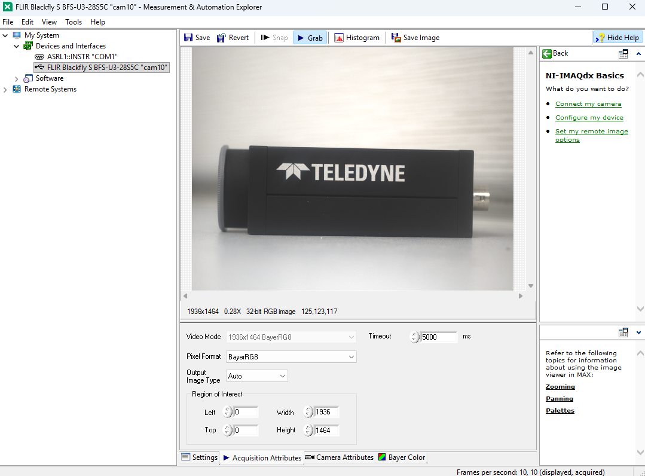645x476 pixels.
Task: Toggle the Grab continuous acquisition button
Action: (x=310, y=38)
